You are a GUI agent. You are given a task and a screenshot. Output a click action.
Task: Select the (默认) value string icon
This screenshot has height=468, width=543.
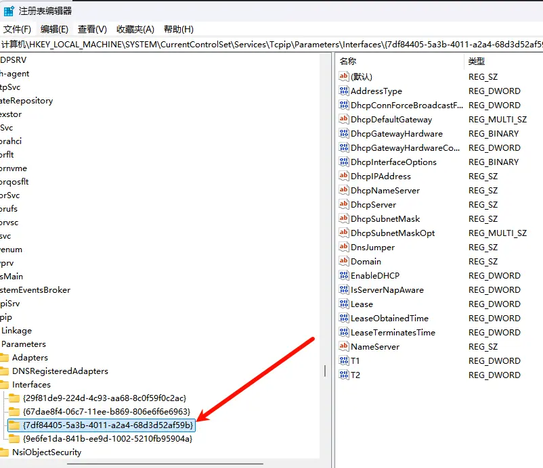343,76
